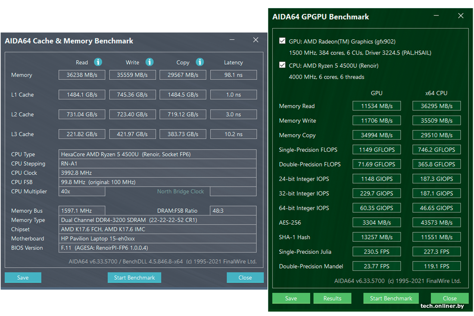Open Results in the GPGPU Benchmark window

(x=332, y=298)
